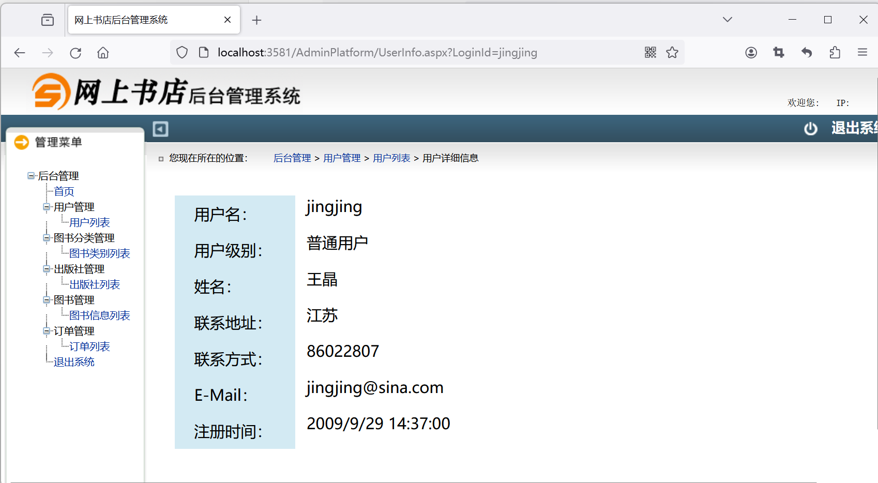Collapse the sidebar with the panel toggle icon
878x483 pixels.
coord(160,129)
